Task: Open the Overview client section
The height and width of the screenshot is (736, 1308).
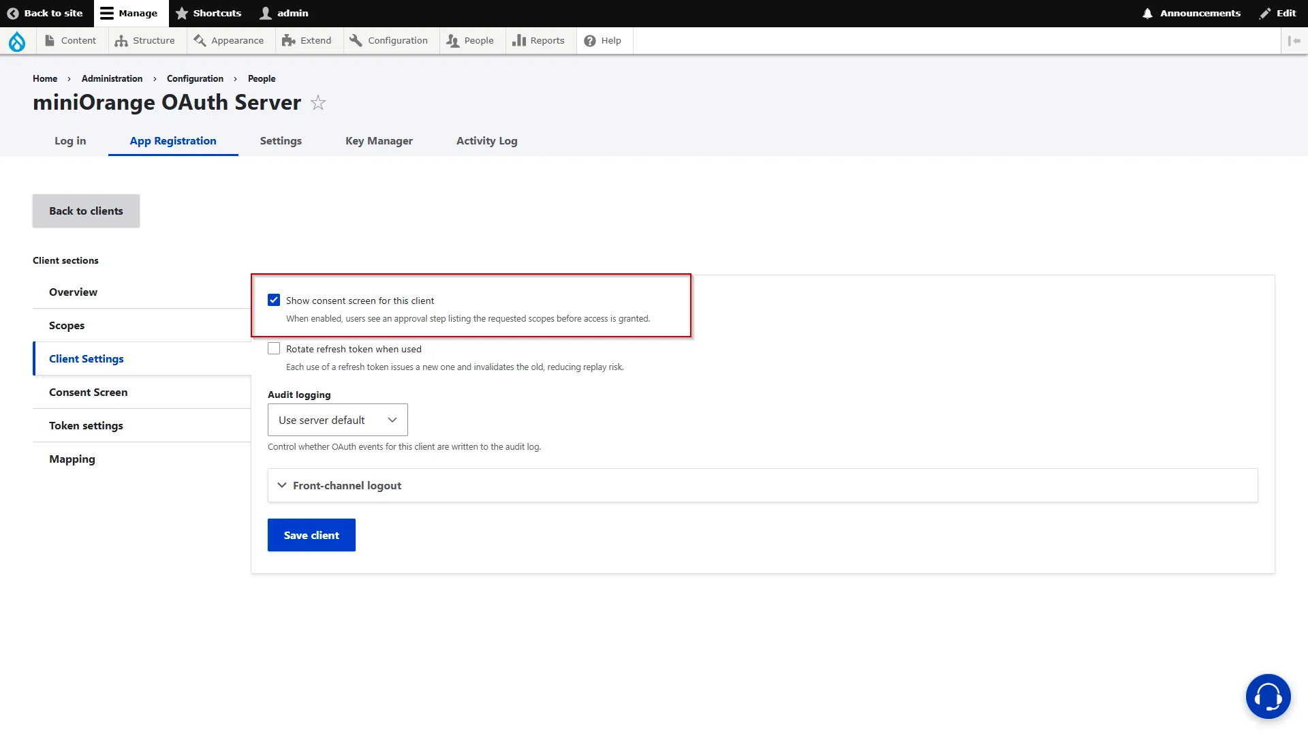Action: click(x=142, y=292)
